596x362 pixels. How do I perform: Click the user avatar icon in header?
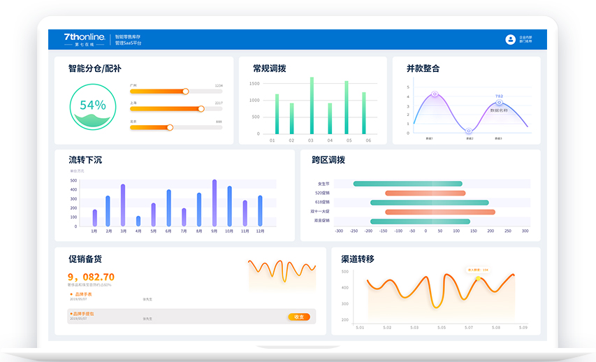pos(510,40)
